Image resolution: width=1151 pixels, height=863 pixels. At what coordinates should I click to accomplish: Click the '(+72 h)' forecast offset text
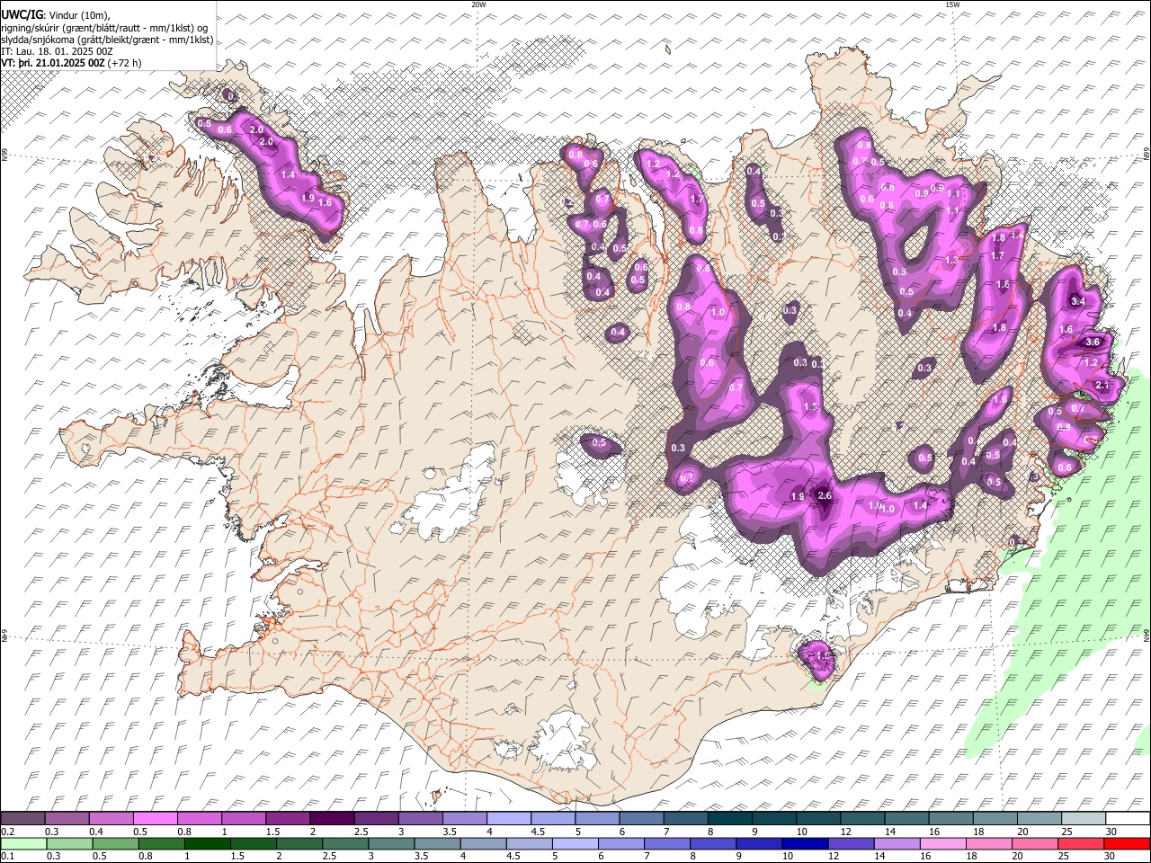click(124, 63)
